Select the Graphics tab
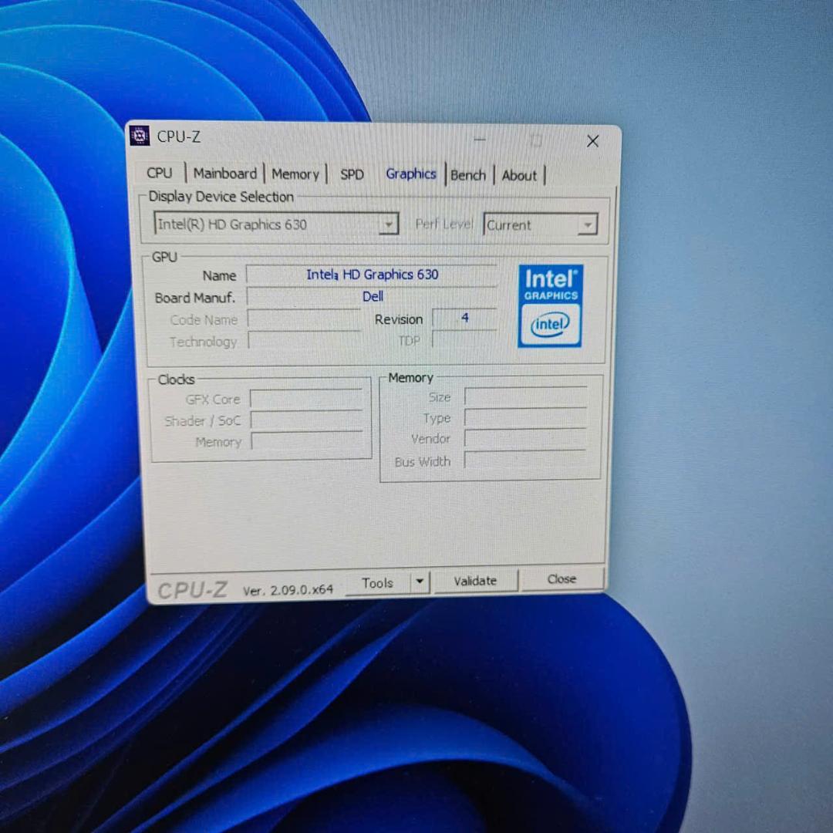 [x=410, y=174]
